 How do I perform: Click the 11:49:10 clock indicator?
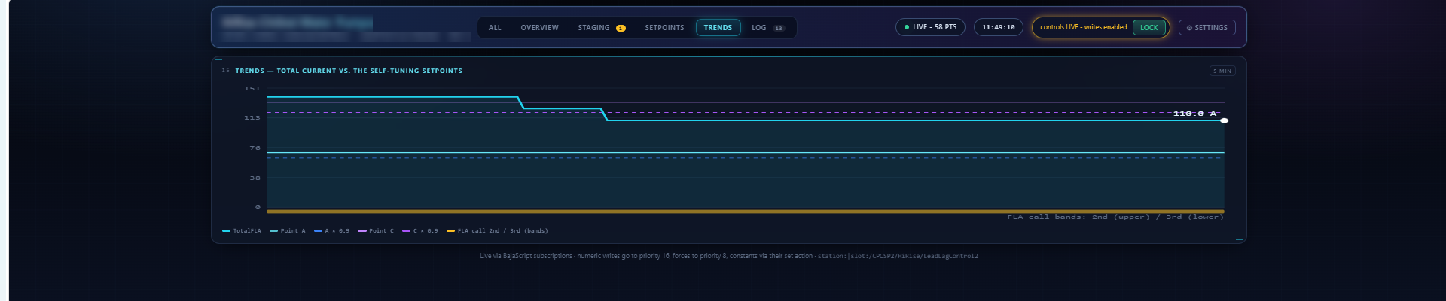point(998,27)
